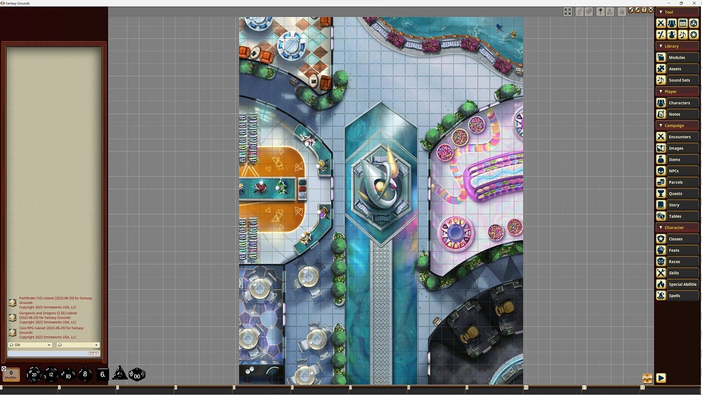The image size is (702, 395).
Task: Open the Sound tool icon
Action: 683,34
